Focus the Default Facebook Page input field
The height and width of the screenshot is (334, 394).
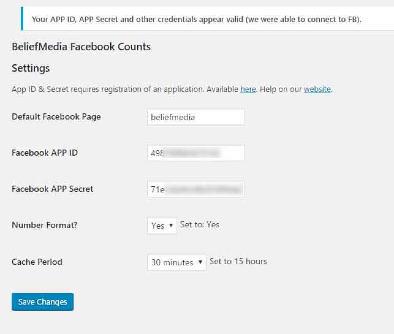(x=196, y=117)
